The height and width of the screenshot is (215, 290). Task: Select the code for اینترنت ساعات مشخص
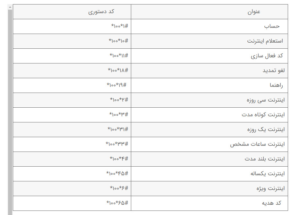point(117,144)
